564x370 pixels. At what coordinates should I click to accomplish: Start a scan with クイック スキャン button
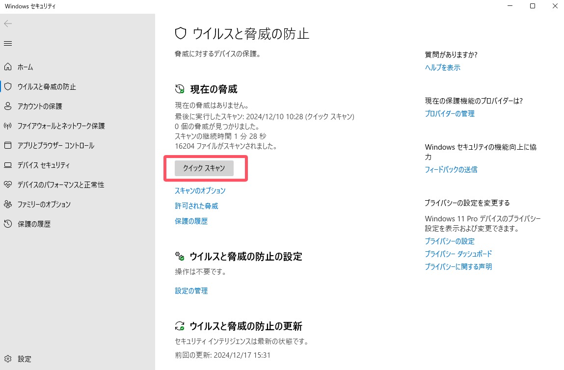(x=204, y=168)
